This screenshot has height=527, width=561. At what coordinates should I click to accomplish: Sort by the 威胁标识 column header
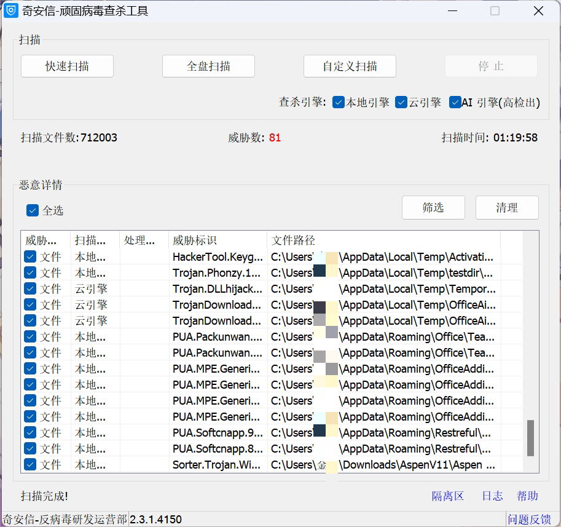tap(218, 240)
